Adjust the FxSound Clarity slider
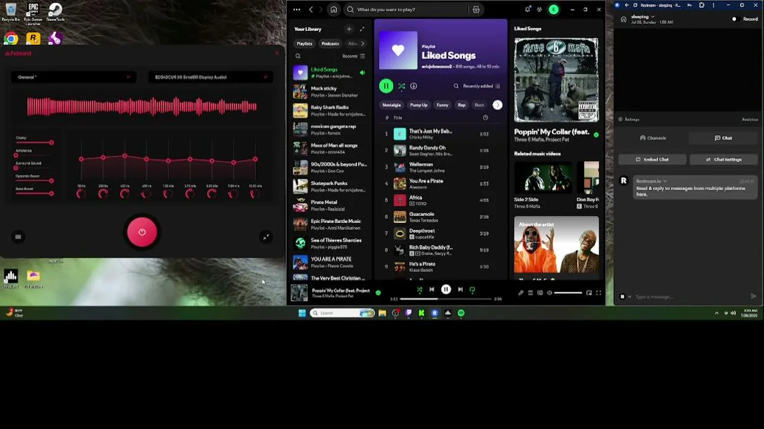This screenshot has width=764, height=429. click(35, 142)
